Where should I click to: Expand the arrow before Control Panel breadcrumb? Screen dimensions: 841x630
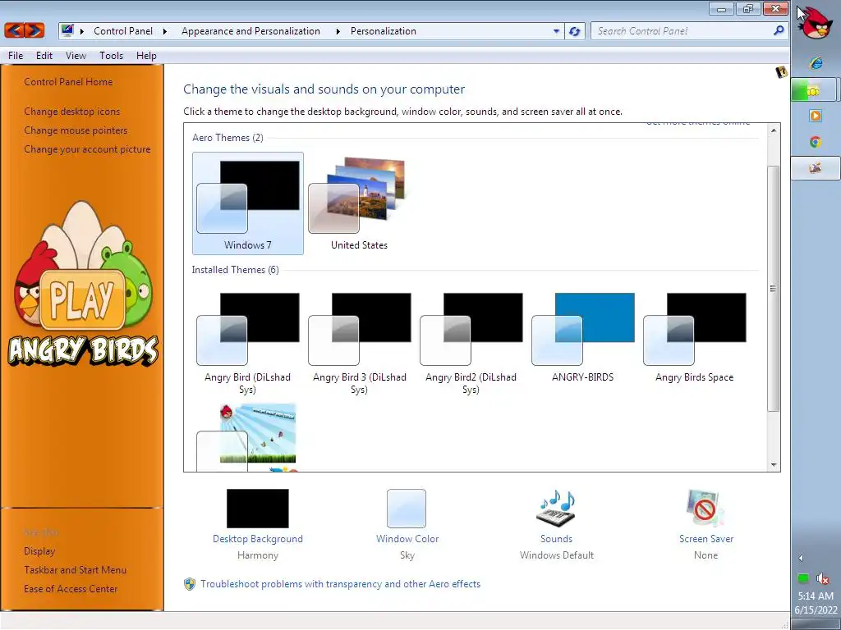coord(82,31)
